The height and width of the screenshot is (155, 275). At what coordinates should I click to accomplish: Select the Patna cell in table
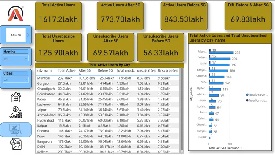(41, 99)
